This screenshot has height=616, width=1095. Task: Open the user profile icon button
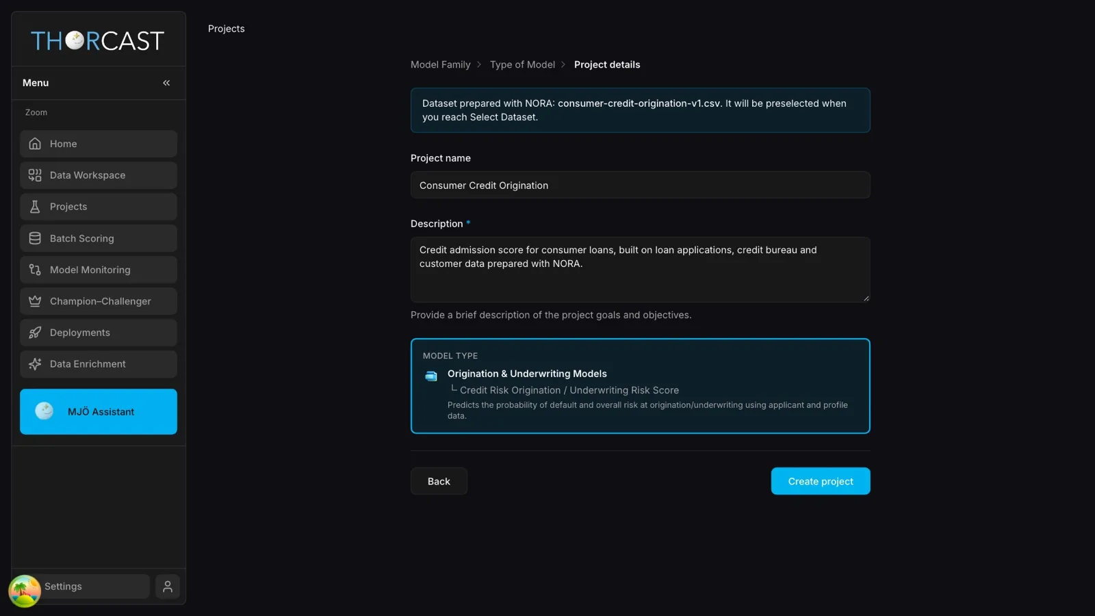[168, 587]
